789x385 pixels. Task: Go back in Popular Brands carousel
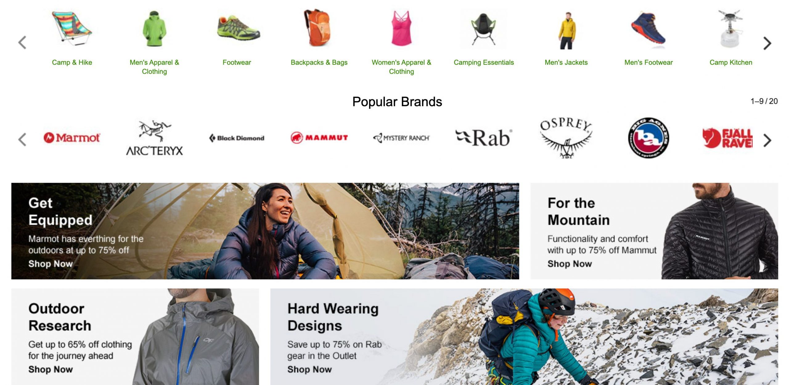pyautogui.click(x=22, y=140)
